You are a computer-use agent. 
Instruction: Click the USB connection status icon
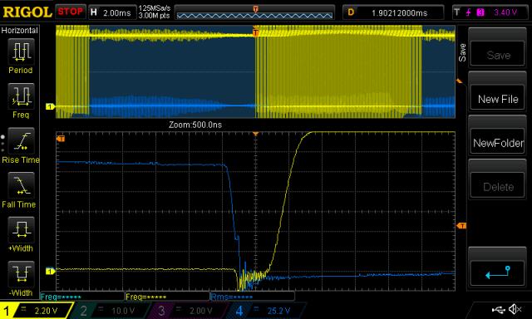point(498,309)
